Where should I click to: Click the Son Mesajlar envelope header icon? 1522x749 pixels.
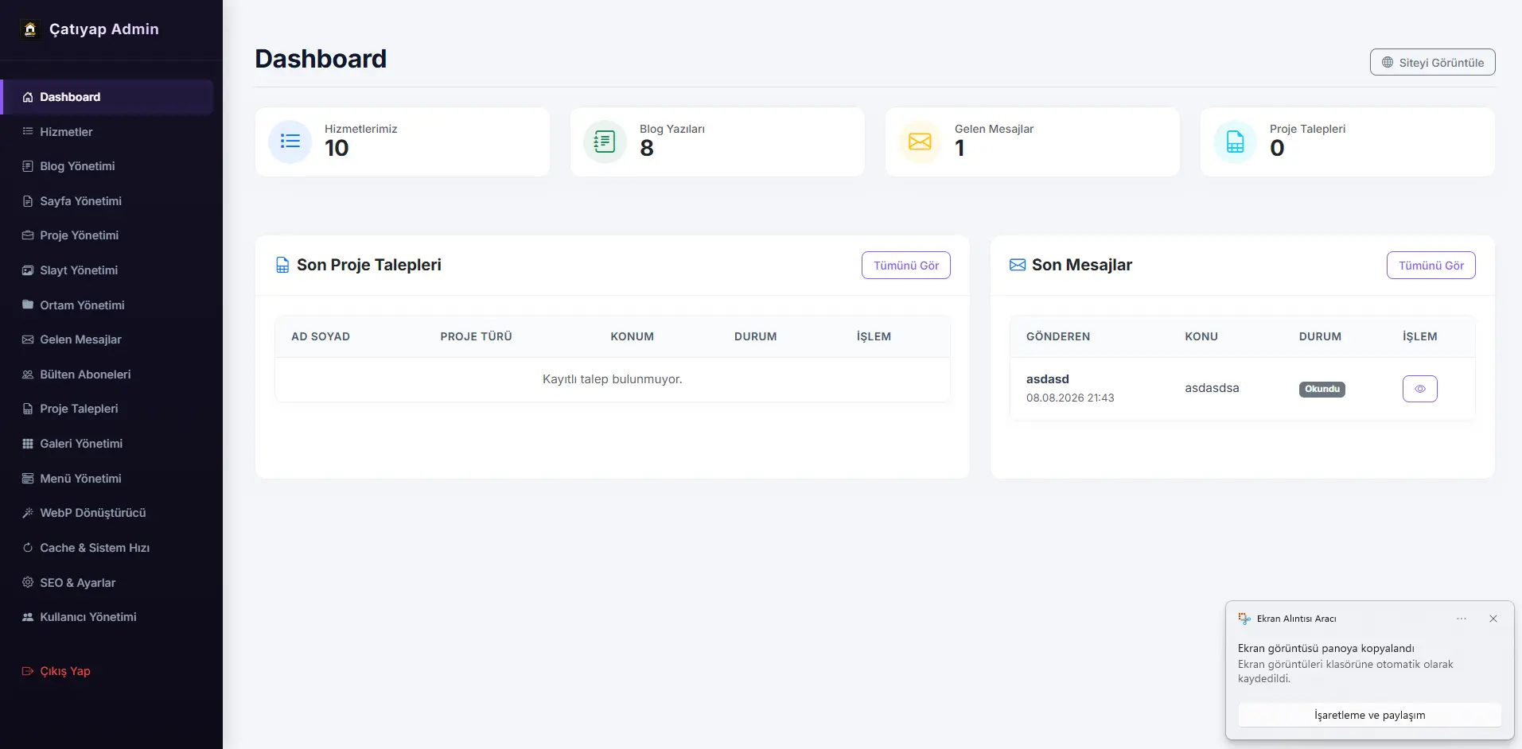pyautogui.click(x=1018, y=265)
